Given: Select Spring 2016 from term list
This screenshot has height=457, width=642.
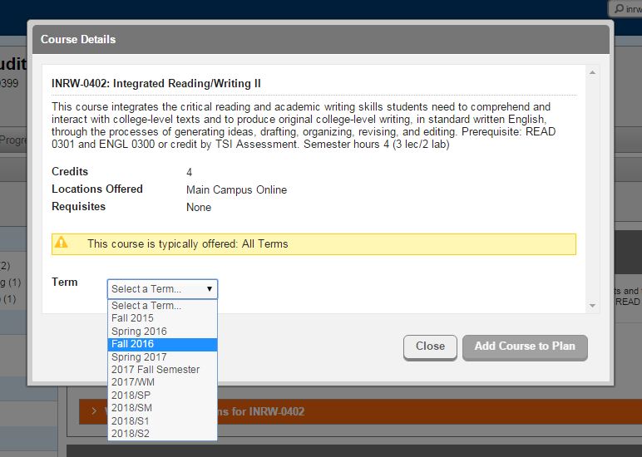Looking at the screenshot, I should 162,331.
